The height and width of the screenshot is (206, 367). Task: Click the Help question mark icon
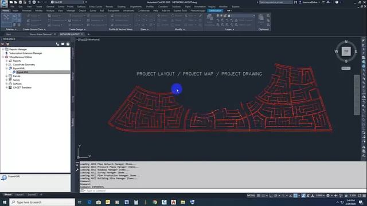click(337, 2)
